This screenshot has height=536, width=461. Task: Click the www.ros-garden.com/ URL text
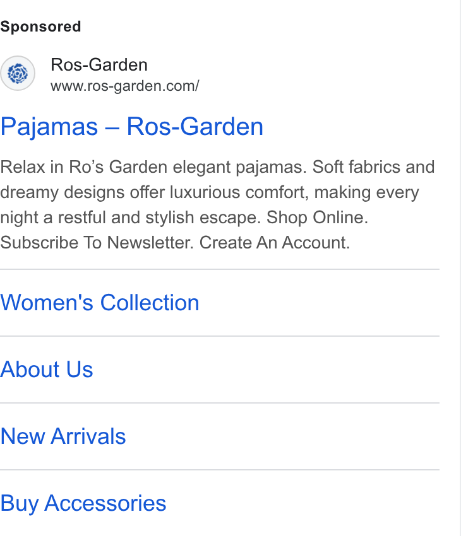click(125, 86)
